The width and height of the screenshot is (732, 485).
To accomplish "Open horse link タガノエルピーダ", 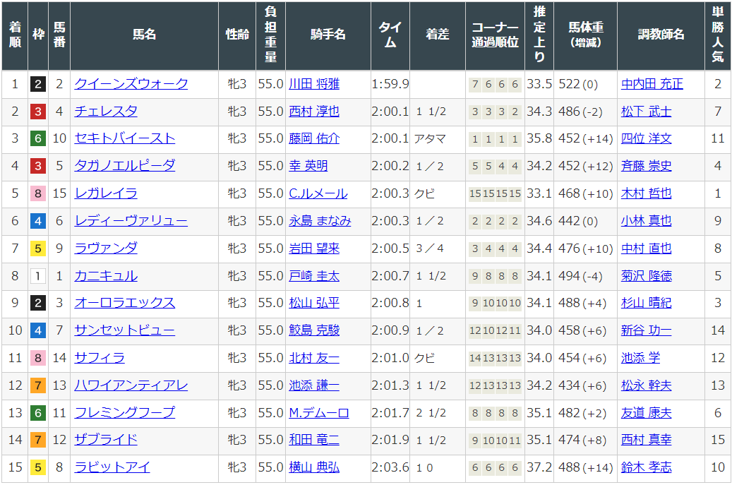I will pos(125,166).
